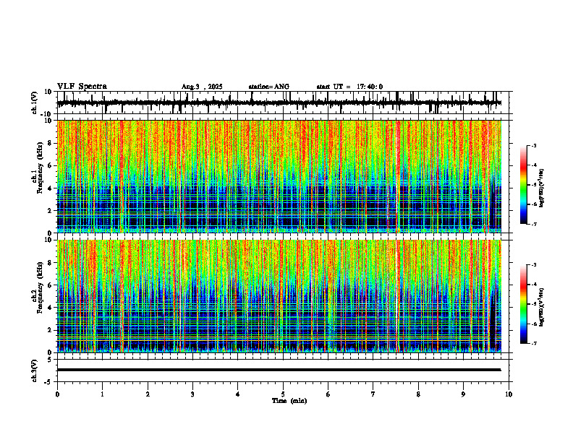Image resolution: width=573 pixels, height=442 pixels.
Task: Click the ch.1 spectrogram color scale bar
Action: tap(523, 184)
